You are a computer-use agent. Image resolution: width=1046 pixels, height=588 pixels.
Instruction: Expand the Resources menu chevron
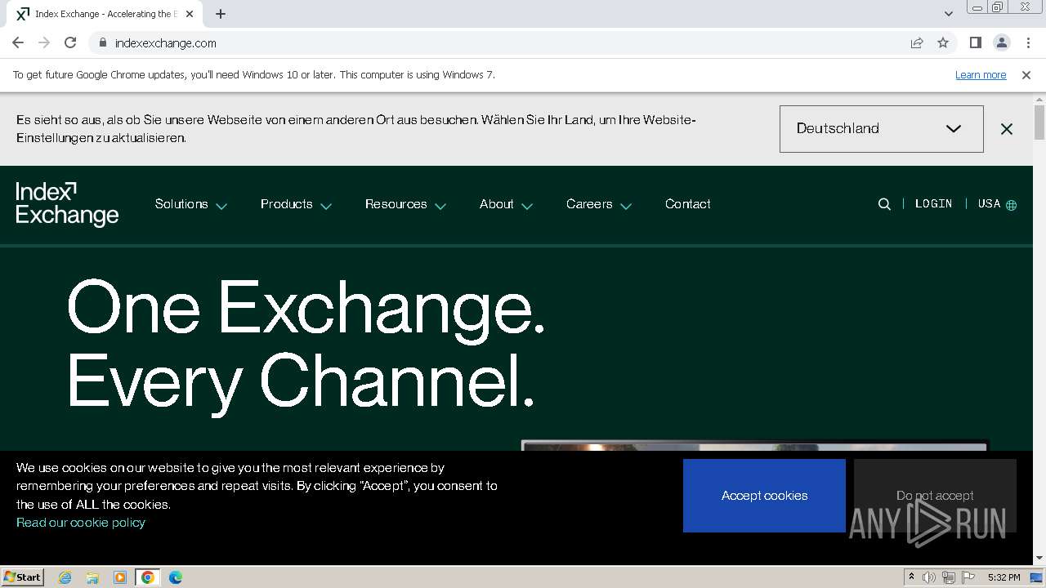pos(440,206)
